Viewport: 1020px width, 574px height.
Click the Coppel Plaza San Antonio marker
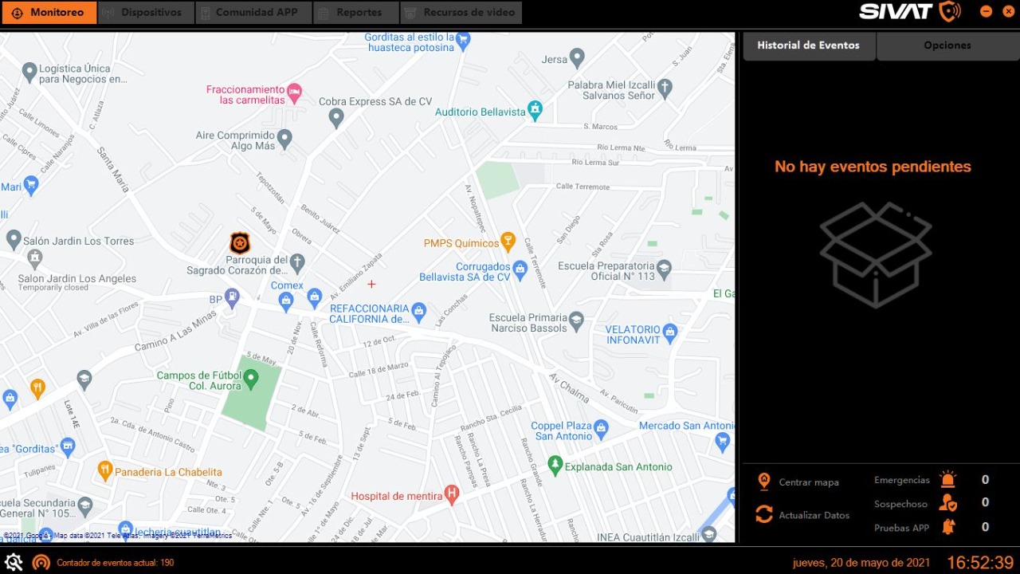(x=602, y=429)
